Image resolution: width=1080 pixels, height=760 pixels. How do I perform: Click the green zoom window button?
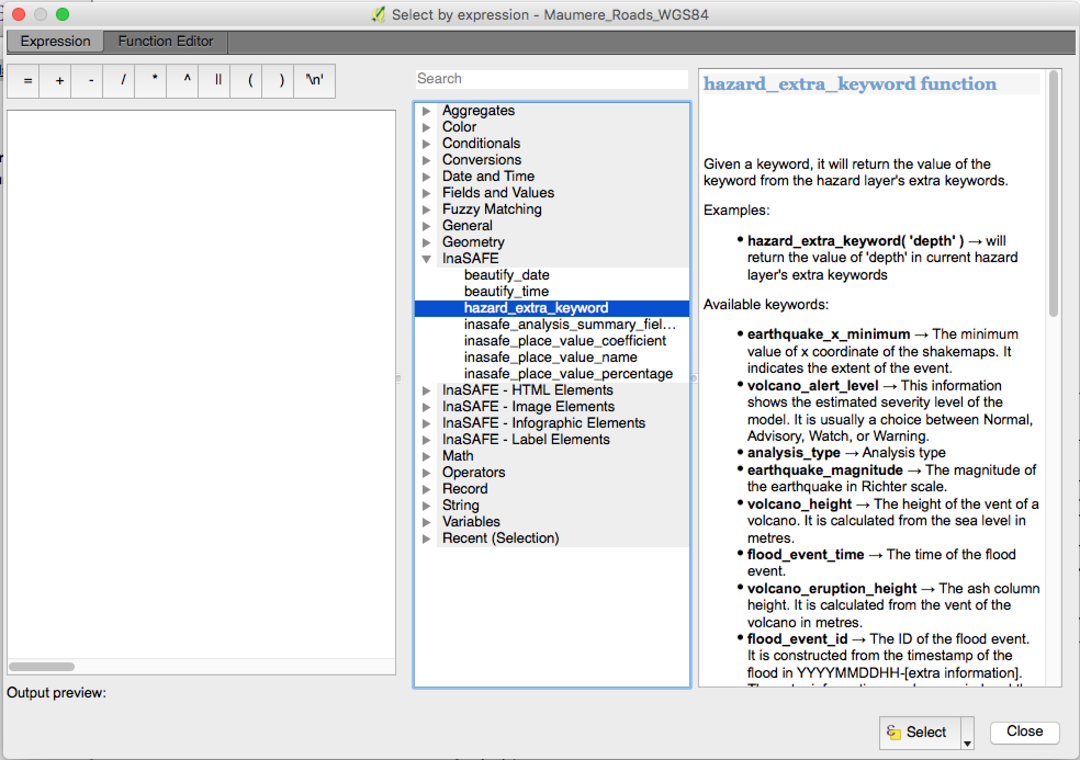(x=63, y=14)
